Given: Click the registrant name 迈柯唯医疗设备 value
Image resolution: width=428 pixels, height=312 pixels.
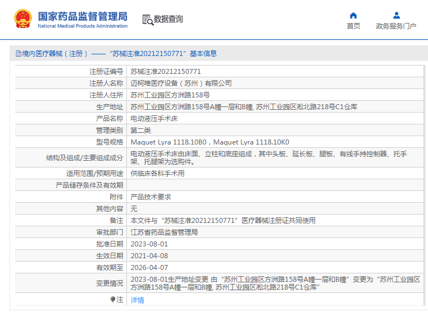Looking at the screenshot, I should point(181,83).
